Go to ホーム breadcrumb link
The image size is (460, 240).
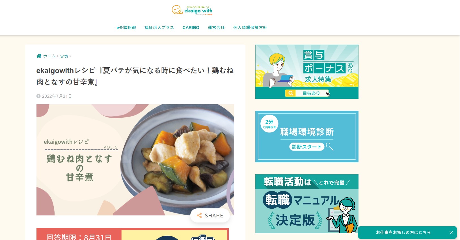pyautogui.click(x=49, y=56)
